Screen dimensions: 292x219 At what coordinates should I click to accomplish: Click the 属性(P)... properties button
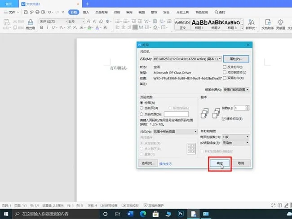pyautogui.click(x=236, y=59)
